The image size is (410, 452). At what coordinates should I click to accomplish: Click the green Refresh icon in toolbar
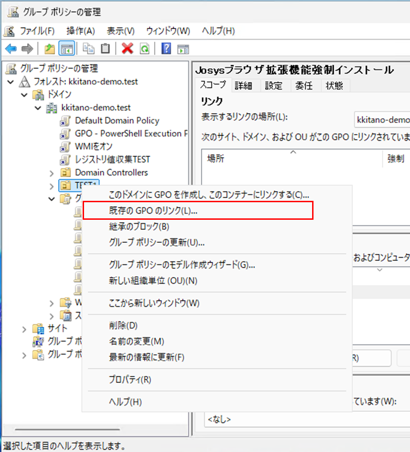click(145, 48)
